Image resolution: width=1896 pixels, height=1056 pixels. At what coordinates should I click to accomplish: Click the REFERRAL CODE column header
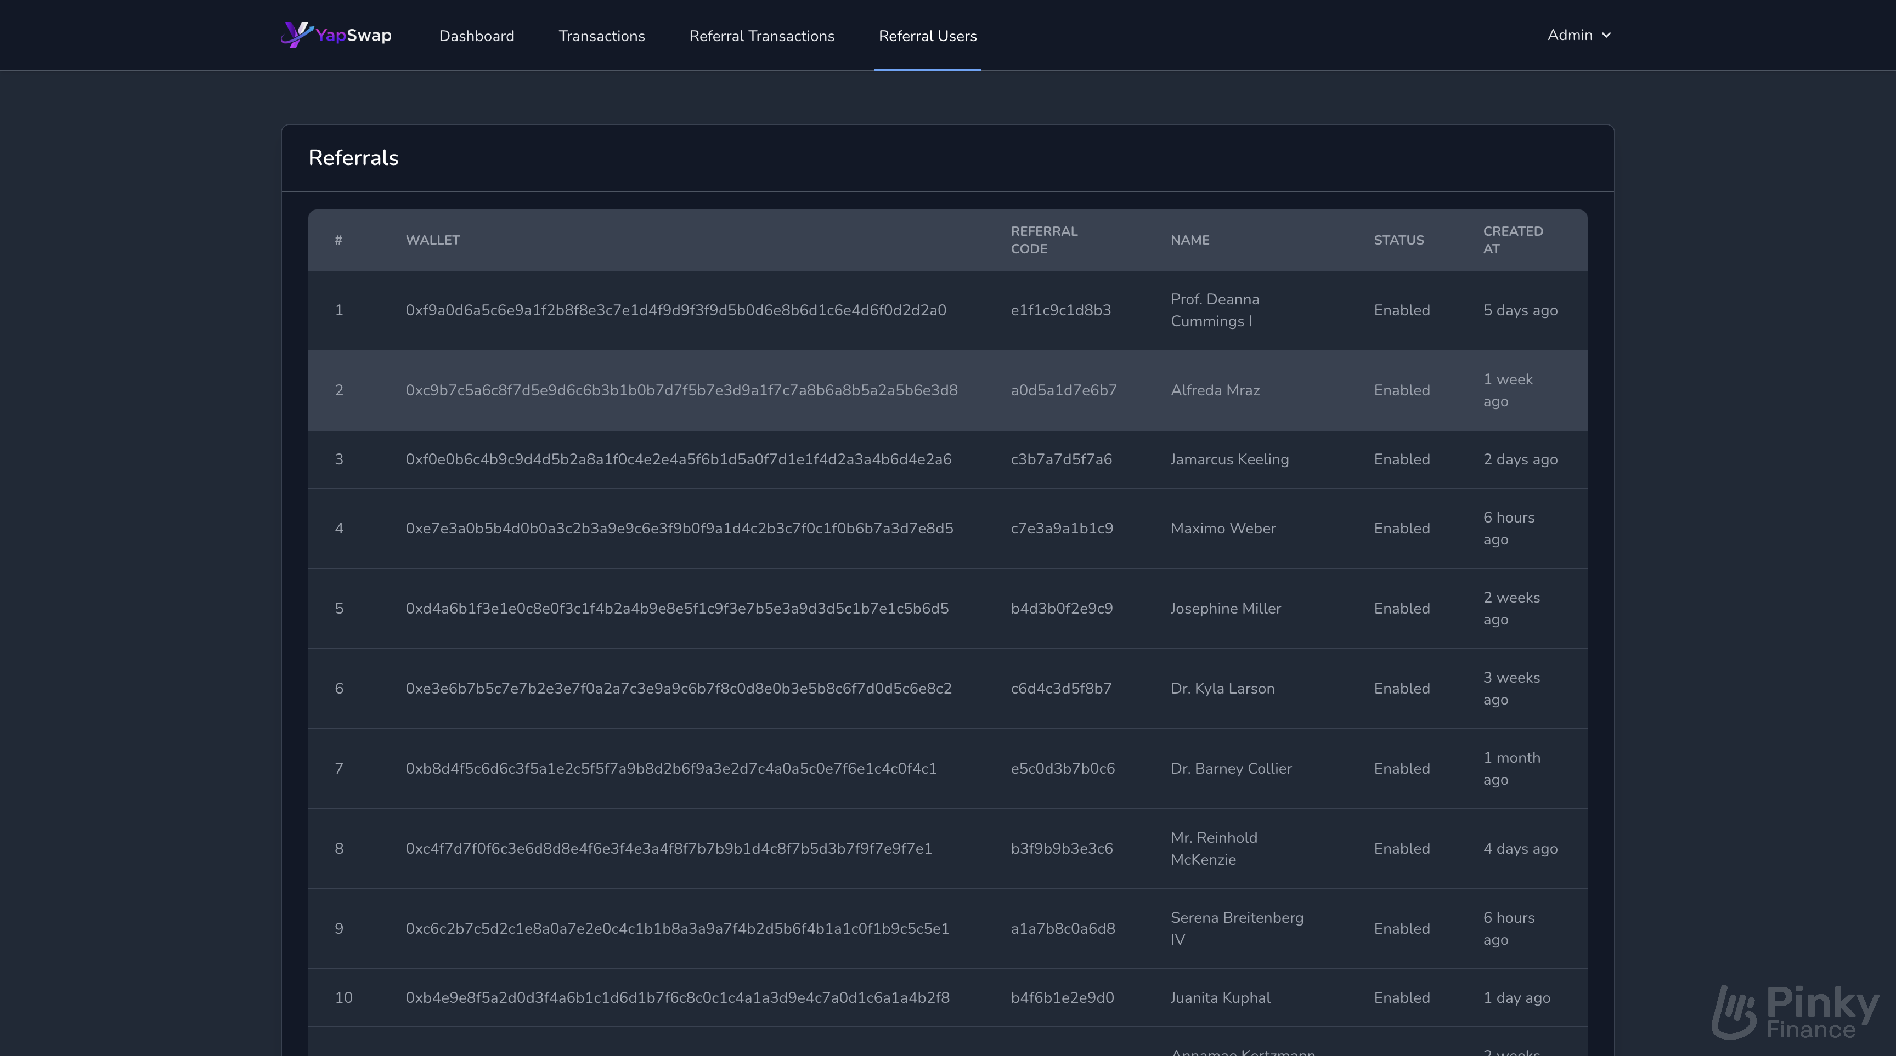point(1043,240)
